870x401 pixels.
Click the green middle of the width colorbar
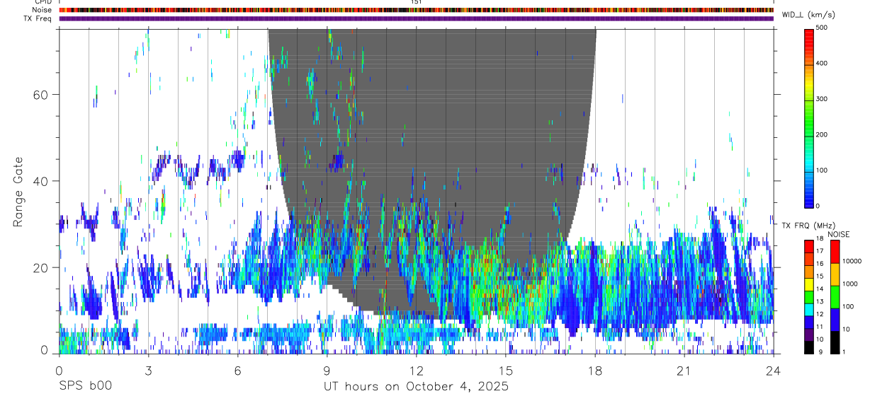809,117
